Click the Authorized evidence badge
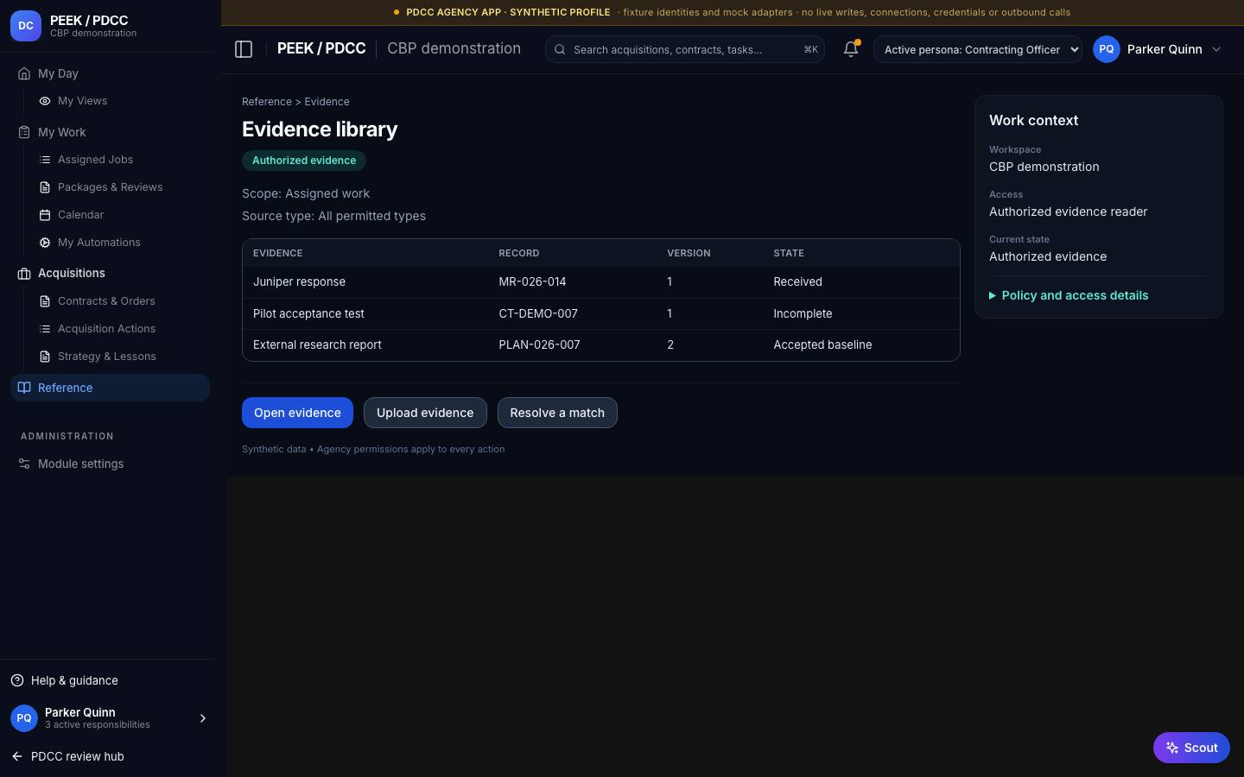Viewport: 1244px width, 777px height. point(304,161)
